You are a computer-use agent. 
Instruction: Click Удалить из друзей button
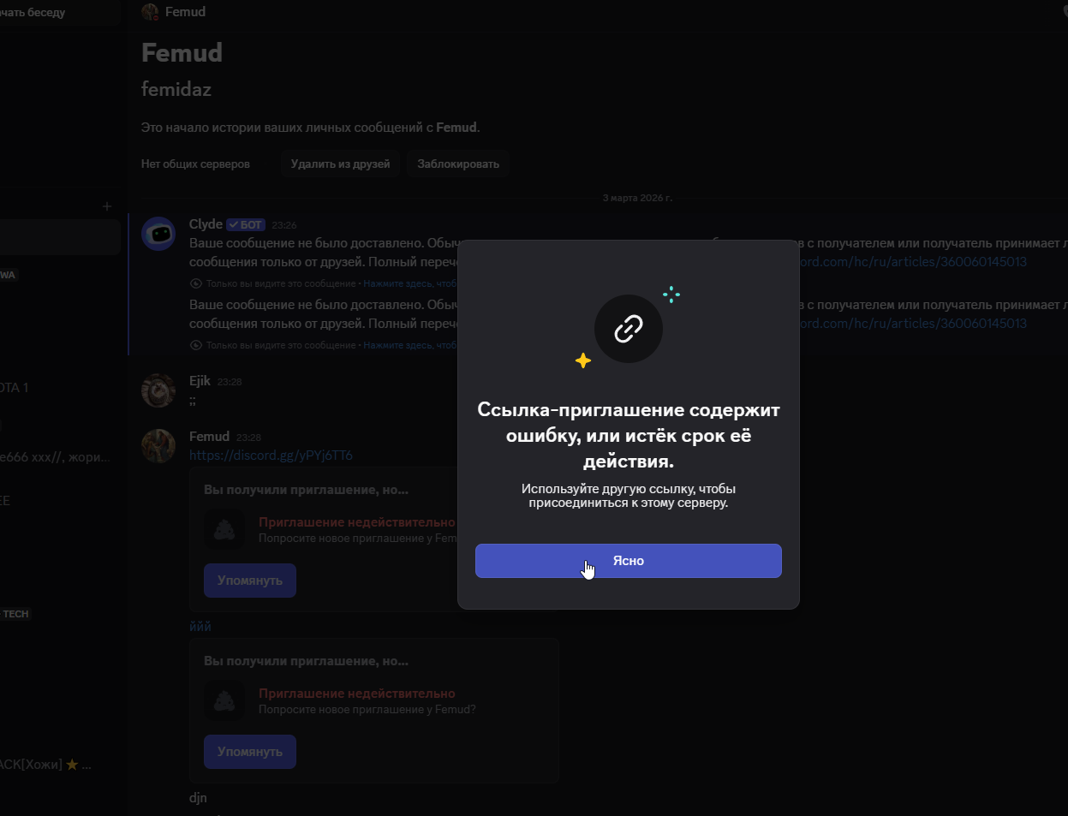[340, 164]
